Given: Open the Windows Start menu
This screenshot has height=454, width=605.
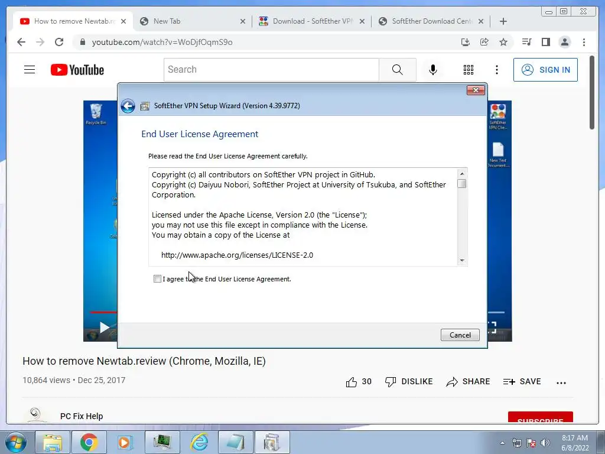Looking at the screenshot, I should pos(15,442).
